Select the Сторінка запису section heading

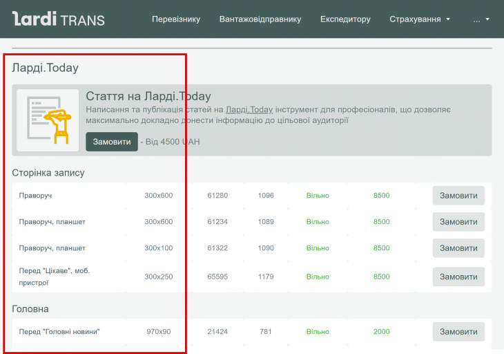click(48, 173)
